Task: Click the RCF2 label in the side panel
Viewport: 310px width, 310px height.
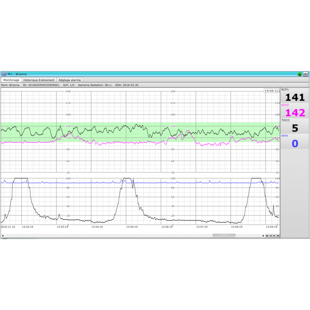Action: (x=285, y=105)
